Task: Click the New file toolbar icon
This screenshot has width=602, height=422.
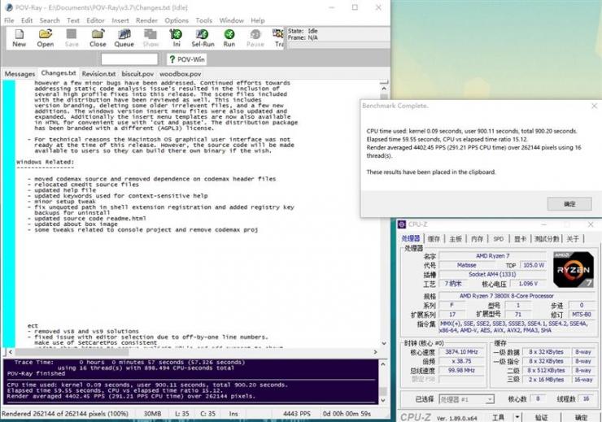Action: point(20,38)
